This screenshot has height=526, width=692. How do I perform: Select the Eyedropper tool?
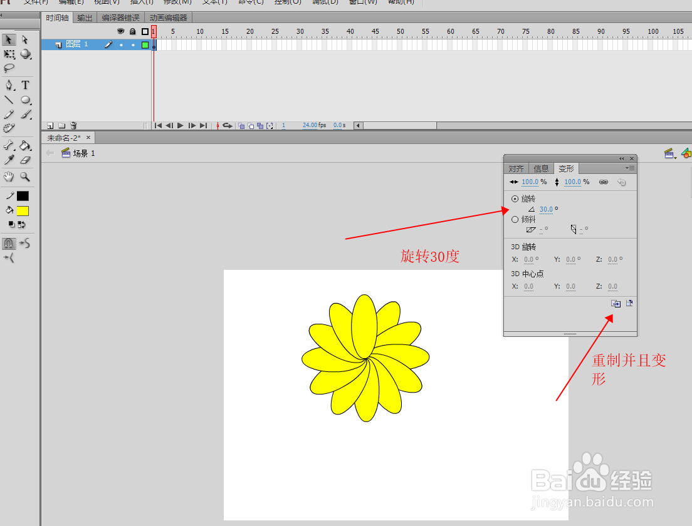pos(8,158)
